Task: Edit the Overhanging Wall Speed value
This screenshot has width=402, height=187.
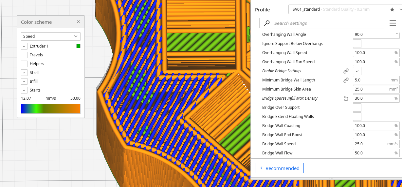Action: (x=376, y=53)
